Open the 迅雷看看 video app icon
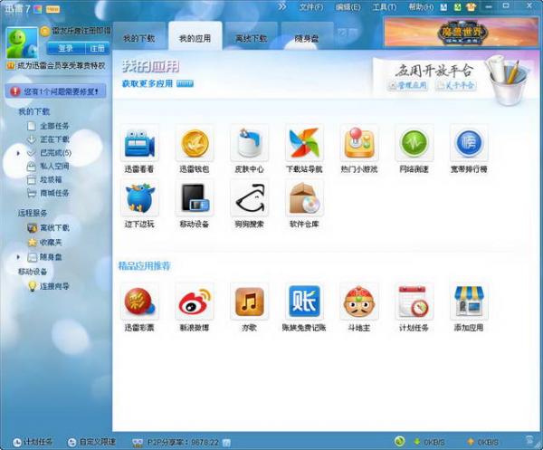This screenshot has height=450, width=543. coord(139,143)
